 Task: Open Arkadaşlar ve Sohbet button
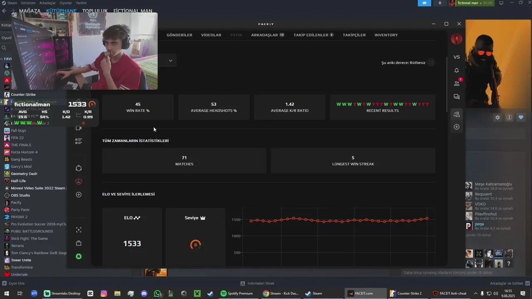click(510, 283)
